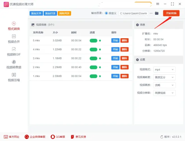
Task: Open the 视频转GIF section
Action: [14, 52]
